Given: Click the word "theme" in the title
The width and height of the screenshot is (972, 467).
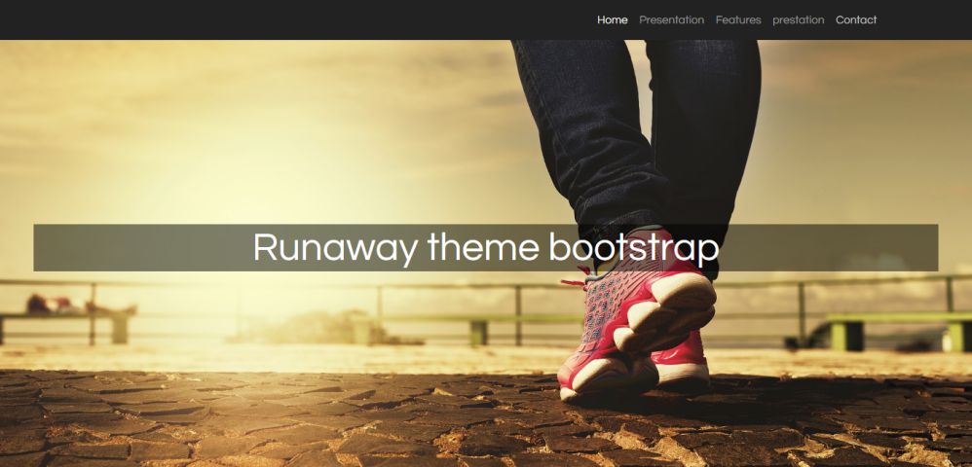Looking at the screenshot, I should pos(481,248).
